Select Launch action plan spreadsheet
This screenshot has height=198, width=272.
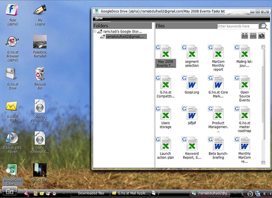165,148
